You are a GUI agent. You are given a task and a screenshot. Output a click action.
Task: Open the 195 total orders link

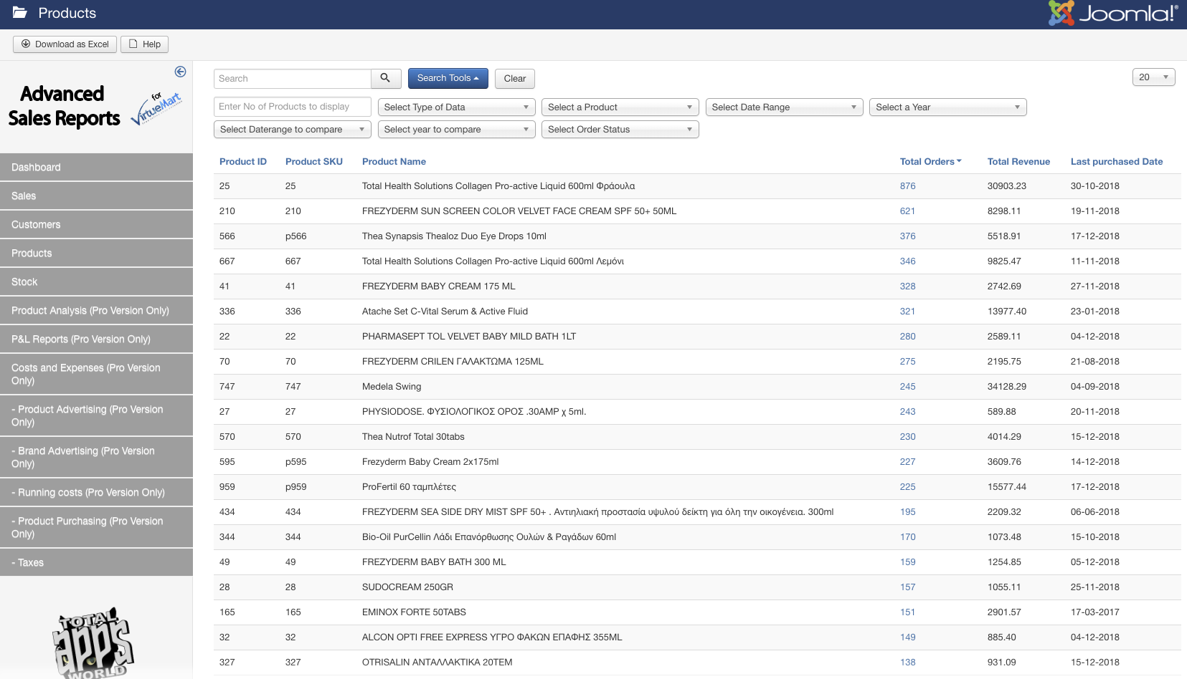pos(907,512)
